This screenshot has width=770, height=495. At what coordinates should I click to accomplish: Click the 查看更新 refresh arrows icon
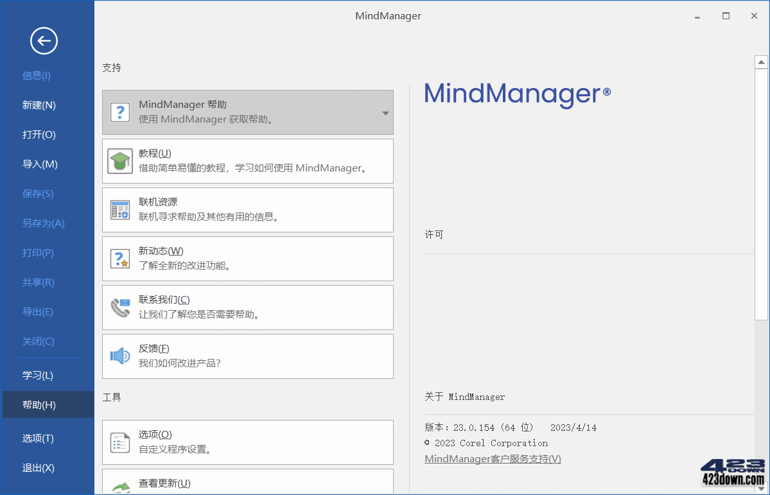click(121, 486)
